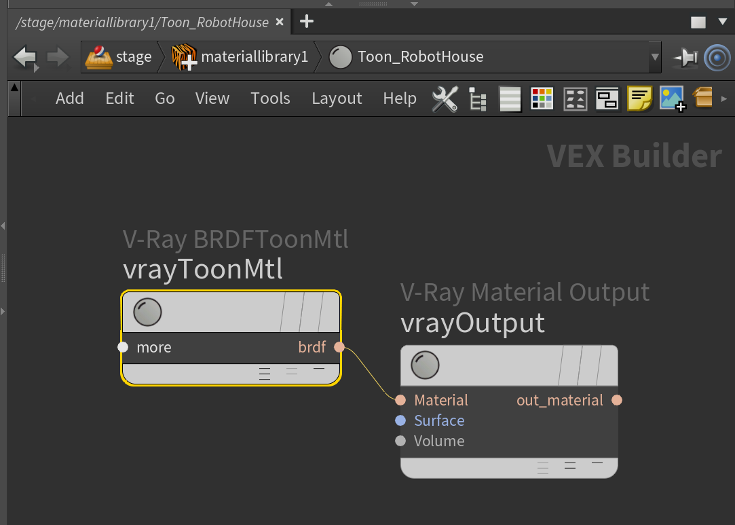
Task: Open the pane tab options dropdown
Action: 722,22
